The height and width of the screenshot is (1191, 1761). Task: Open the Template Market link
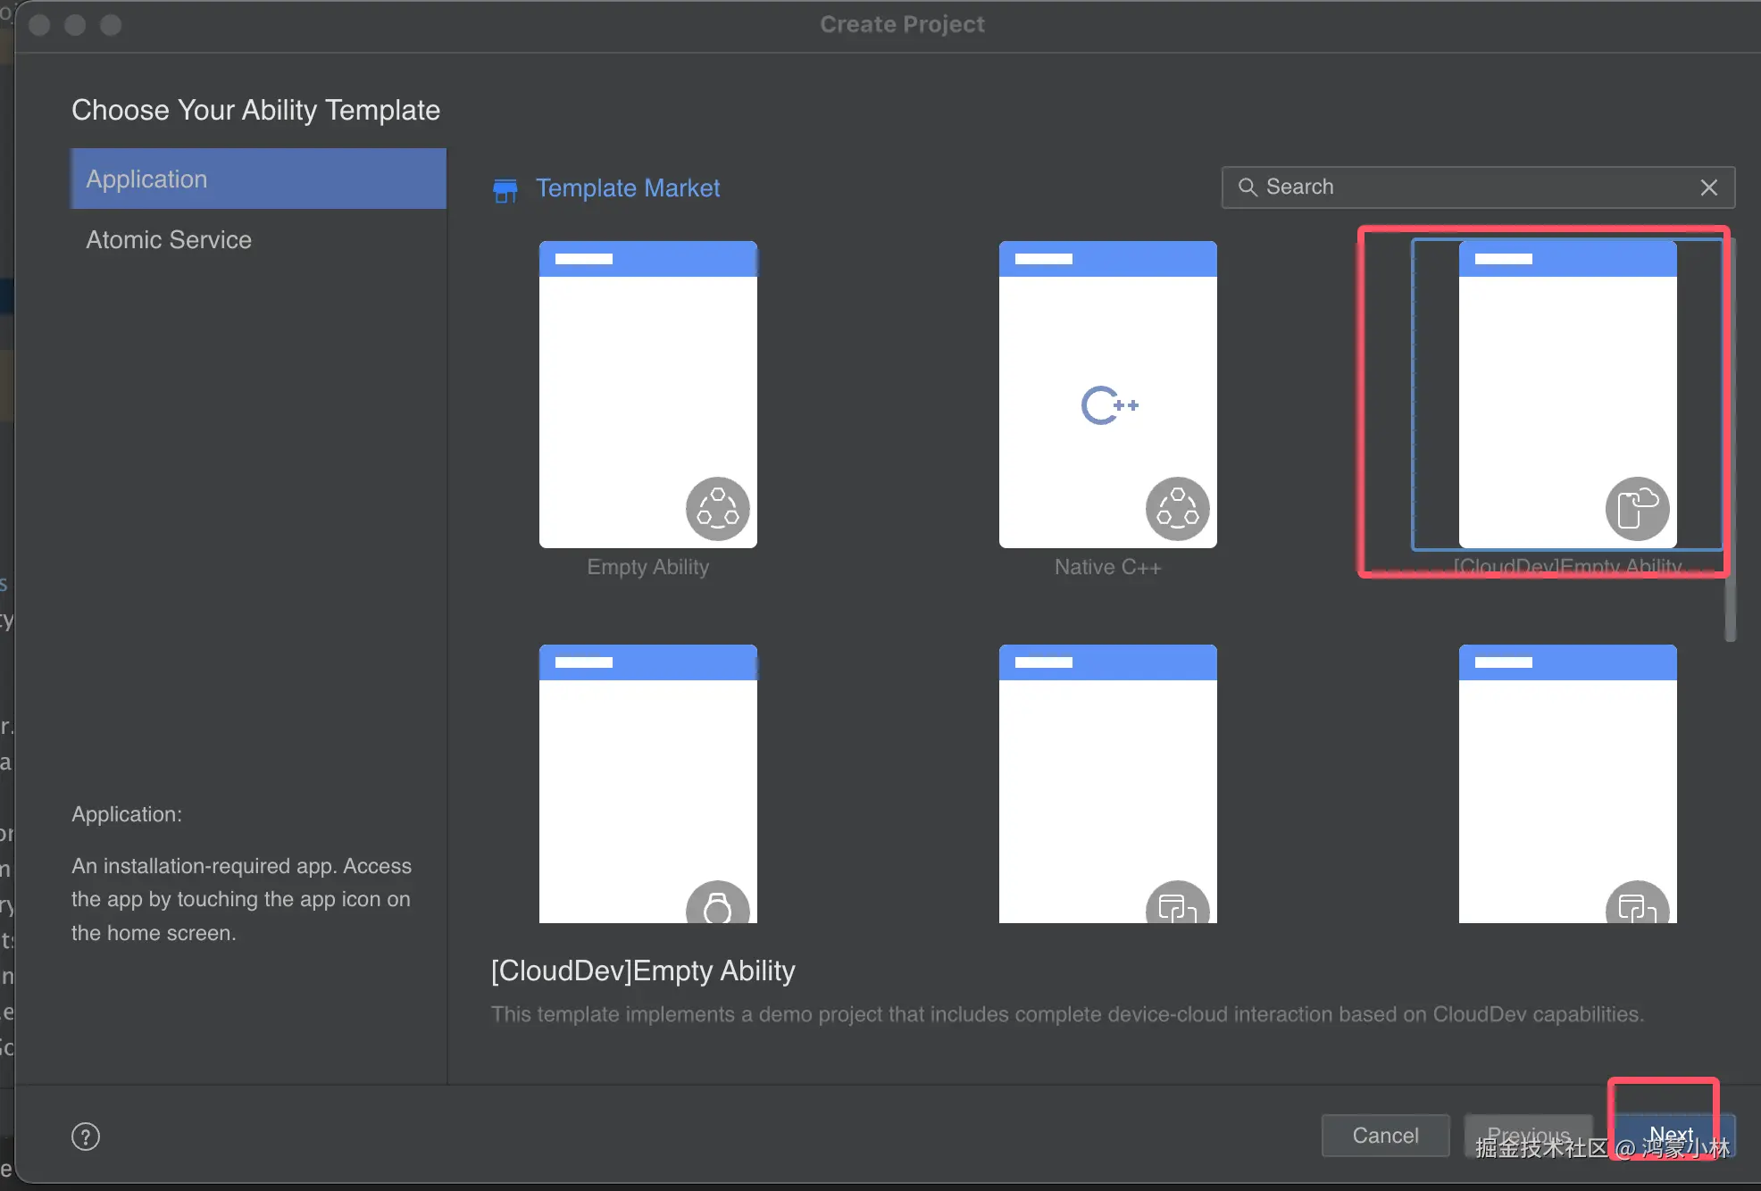627,188
